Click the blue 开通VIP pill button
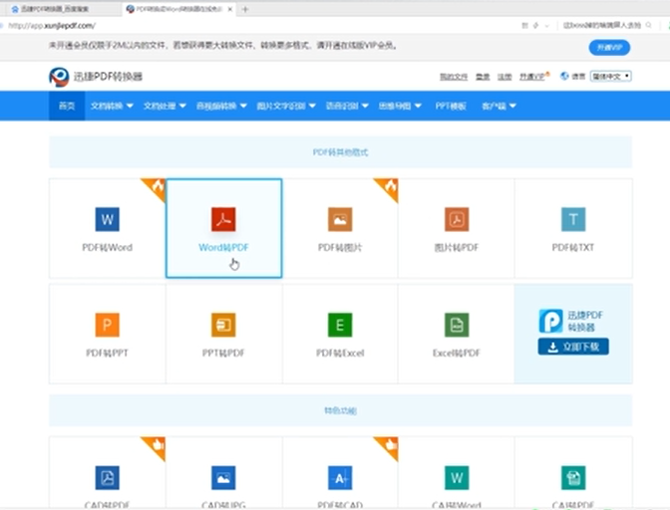The width and height of the screenshot is (670, 510). 609,48
